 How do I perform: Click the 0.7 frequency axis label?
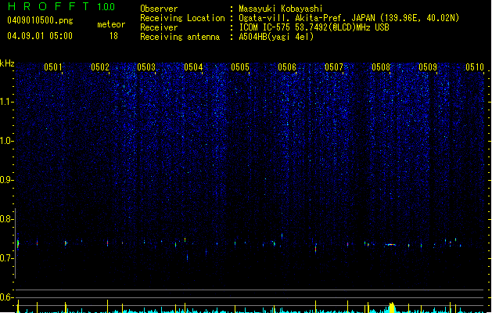click(x=6, y=258)
